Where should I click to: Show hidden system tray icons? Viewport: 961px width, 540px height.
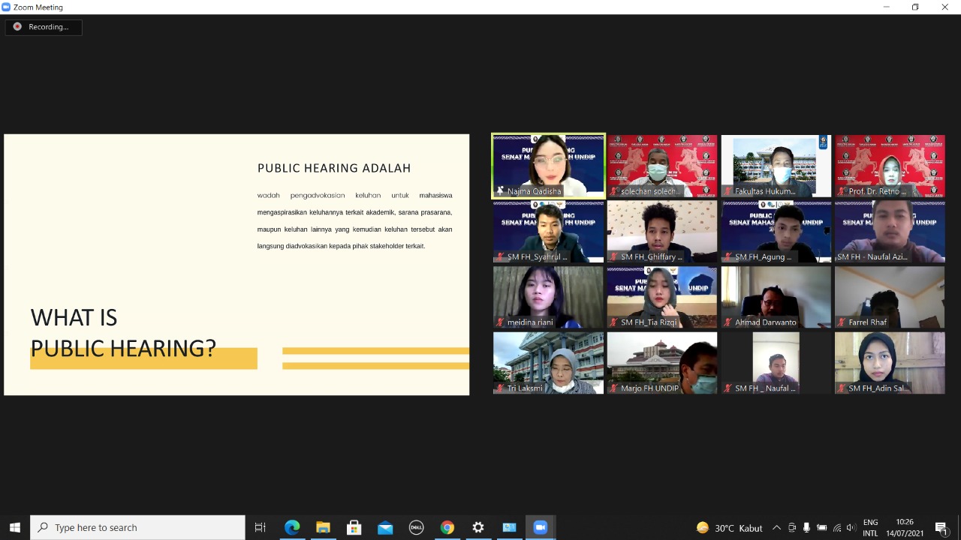[x=776, y=527]
